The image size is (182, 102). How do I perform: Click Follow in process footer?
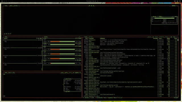pyautogui.click(x=120, y=97)
